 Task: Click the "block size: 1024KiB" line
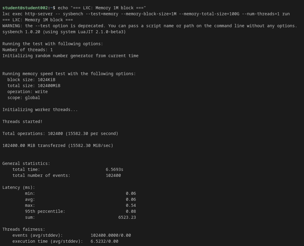click(31, 80)
